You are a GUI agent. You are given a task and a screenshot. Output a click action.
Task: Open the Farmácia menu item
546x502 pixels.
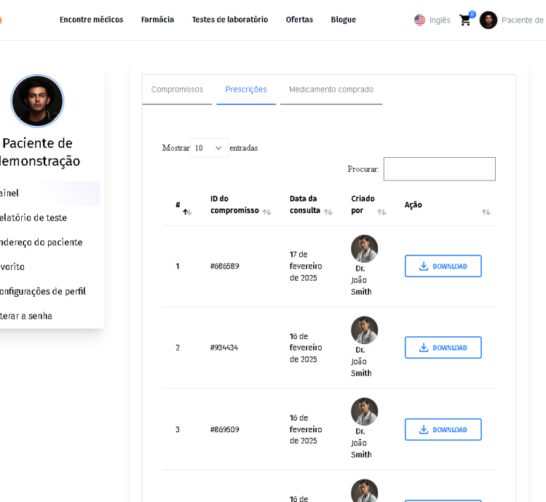(x=157, y=20)
